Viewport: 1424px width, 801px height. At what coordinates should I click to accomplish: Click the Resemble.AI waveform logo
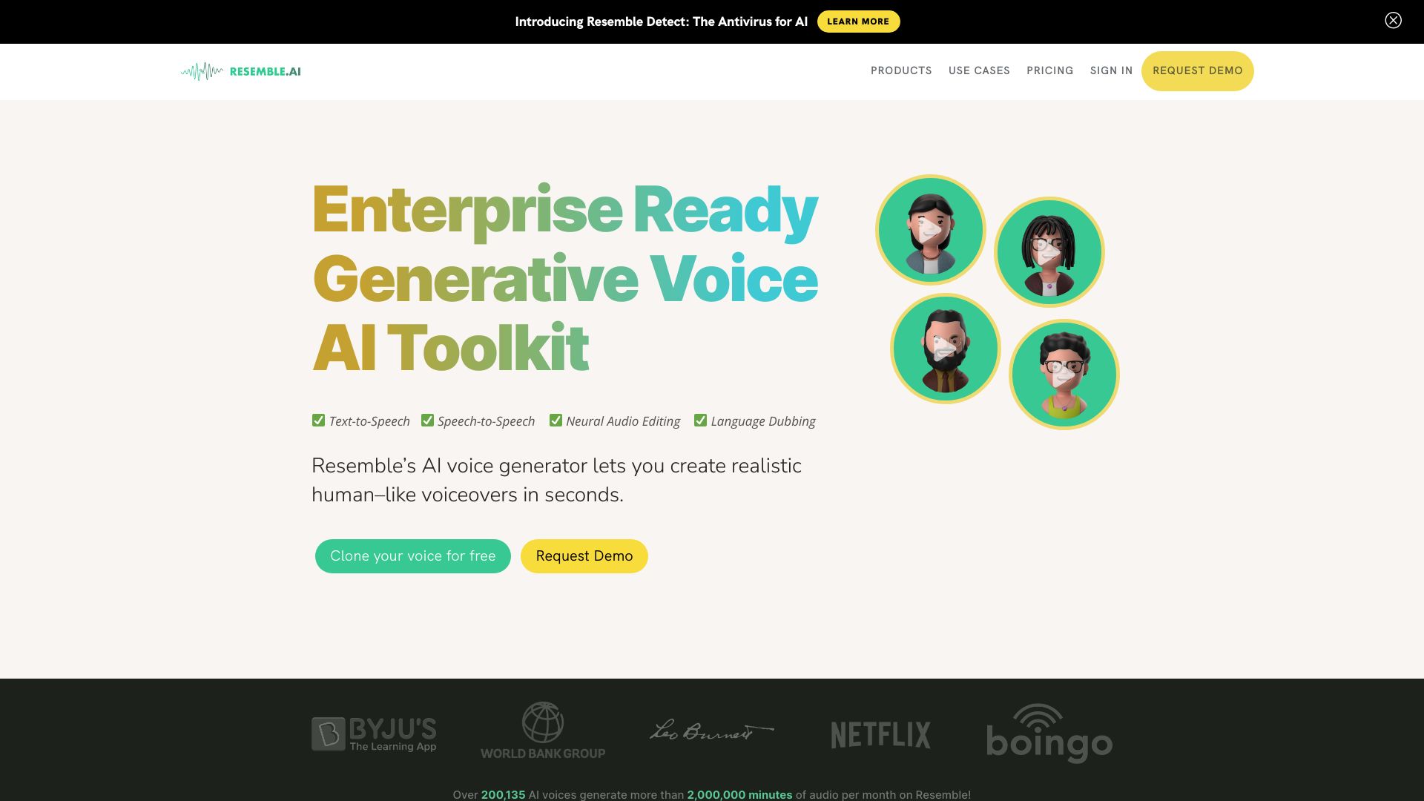[240, 71]
